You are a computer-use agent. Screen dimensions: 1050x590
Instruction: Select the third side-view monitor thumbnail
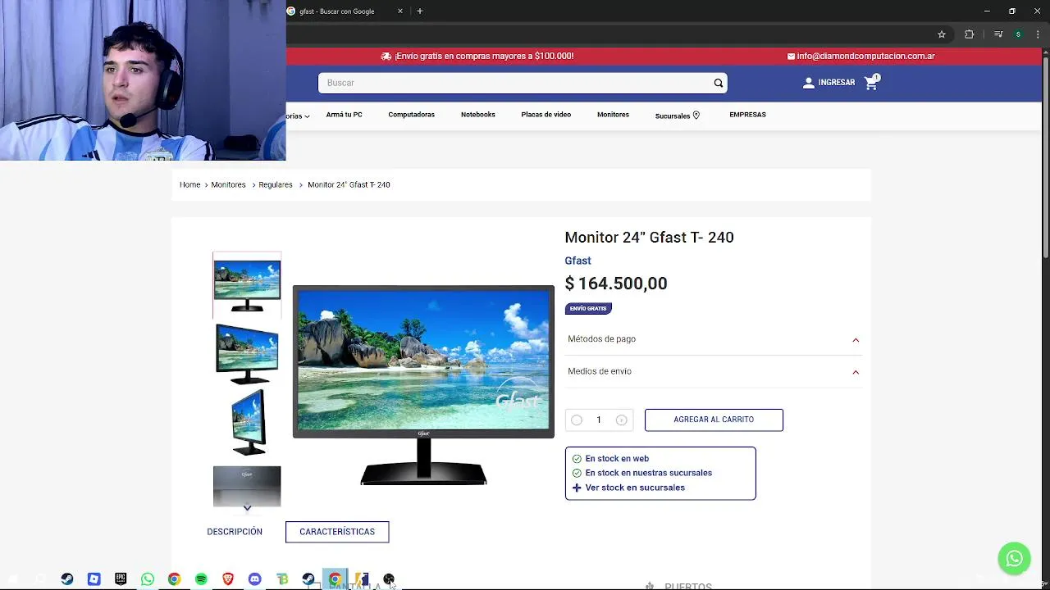[247, 422]
